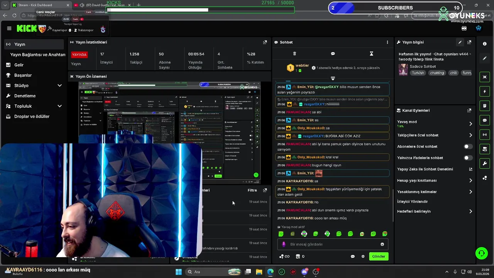Open Yayın Bağlantısı ve Anahtarı page
The height and width of the screenshot is (278, 494).
coord(38,55)
